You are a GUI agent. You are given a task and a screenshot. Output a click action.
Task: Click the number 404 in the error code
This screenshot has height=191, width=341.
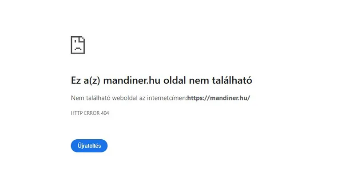[105, 113]
